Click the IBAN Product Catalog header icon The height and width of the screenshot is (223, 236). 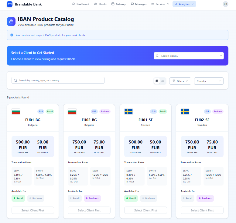[11, 21]
